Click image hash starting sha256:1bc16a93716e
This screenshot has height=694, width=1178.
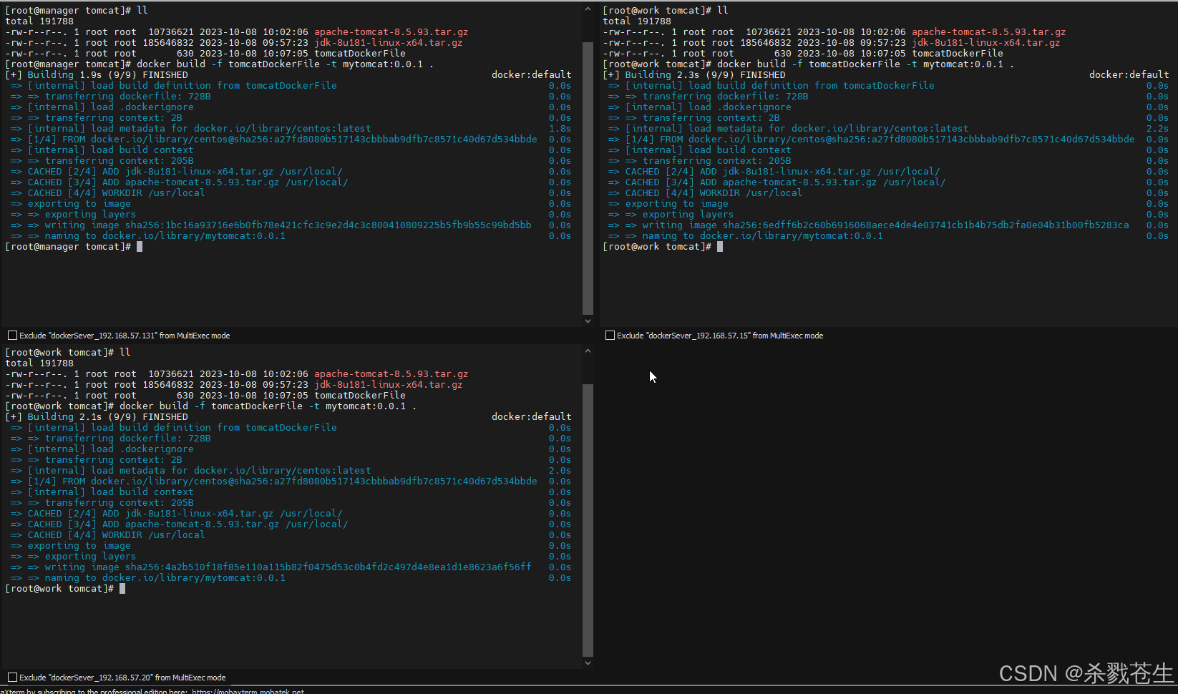[x=328, y=225]
